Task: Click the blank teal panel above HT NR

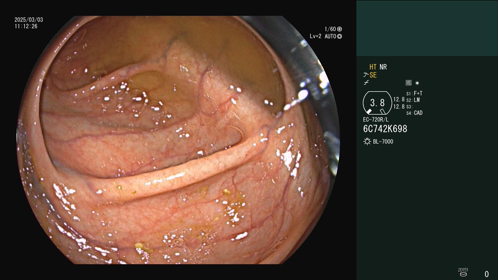Action: coord(427,28)
